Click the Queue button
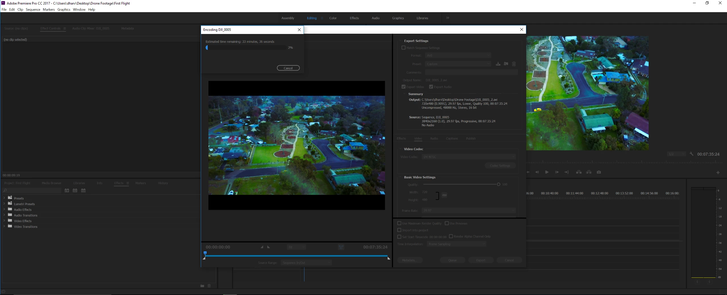Screen dimensions: 727x295 click(x=453, y=260)
